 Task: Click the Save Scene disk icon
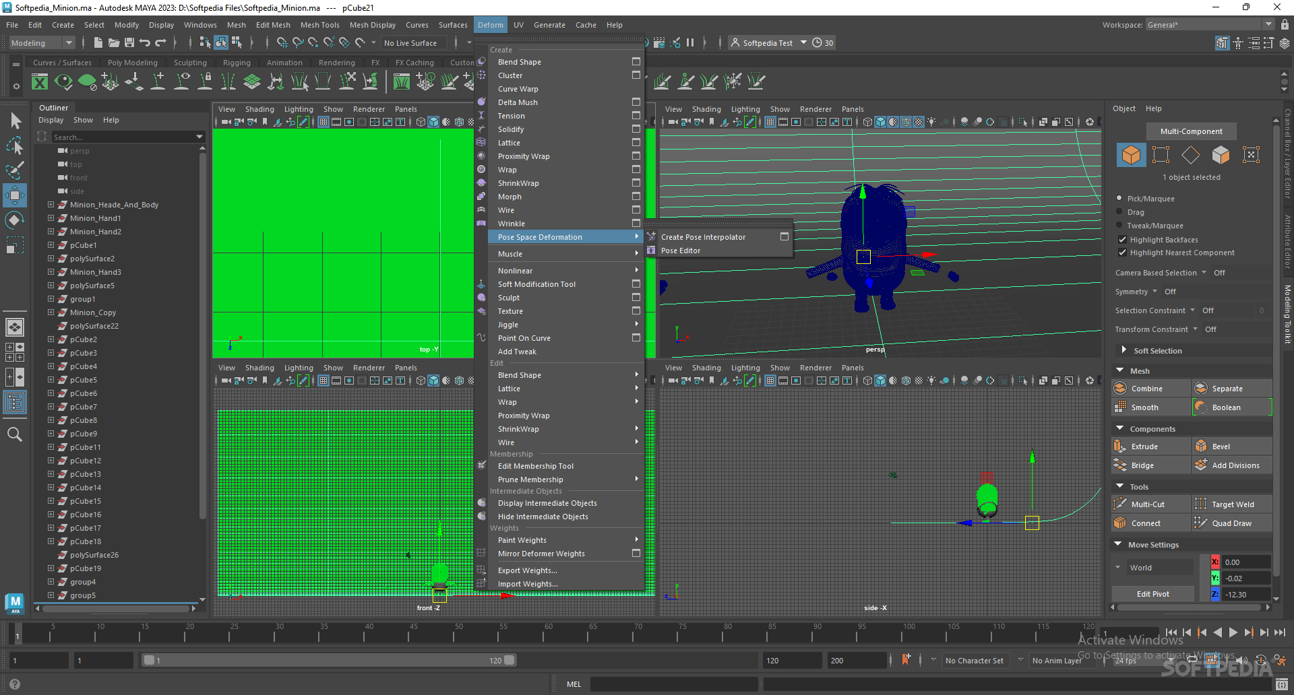[x=129, y=42]
